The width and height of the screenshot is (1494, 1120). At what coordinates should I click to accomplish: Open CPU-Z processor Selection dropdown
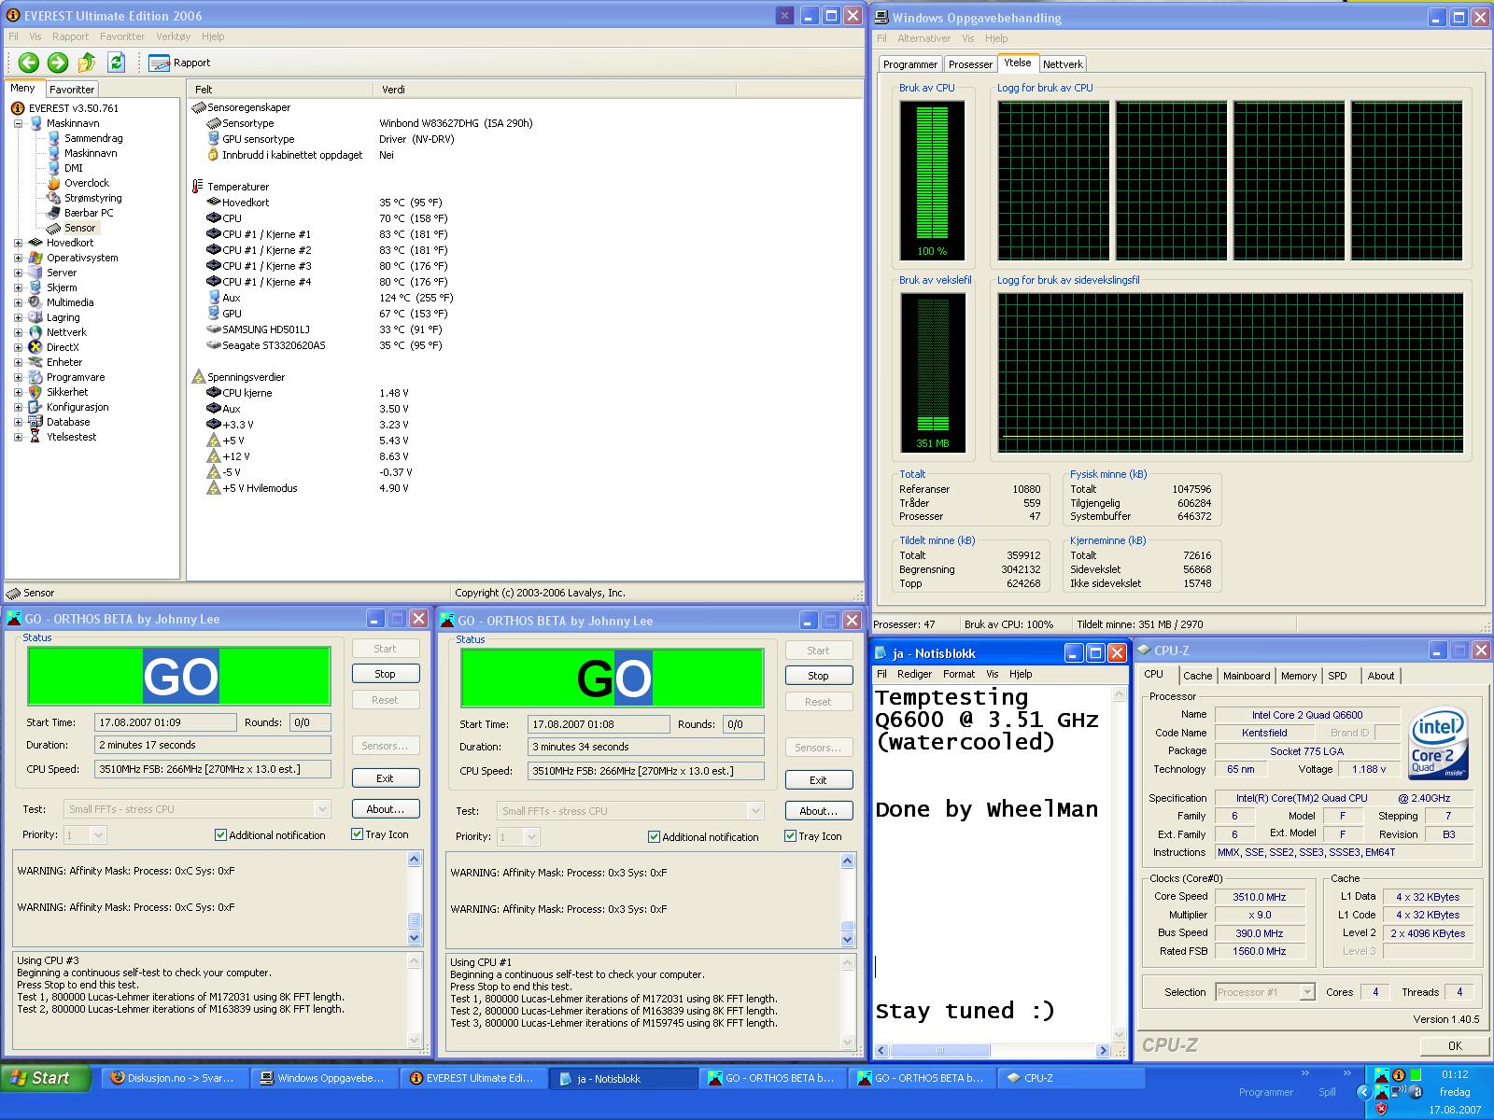(1306, 992)
